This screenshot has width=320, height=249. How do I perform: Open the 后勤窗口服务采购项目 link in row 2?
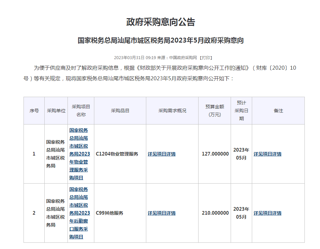click(79, 213)
